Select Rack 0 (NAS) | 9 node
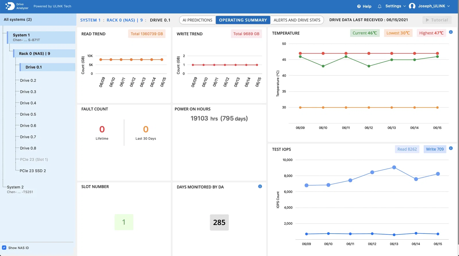 [44, 53]
